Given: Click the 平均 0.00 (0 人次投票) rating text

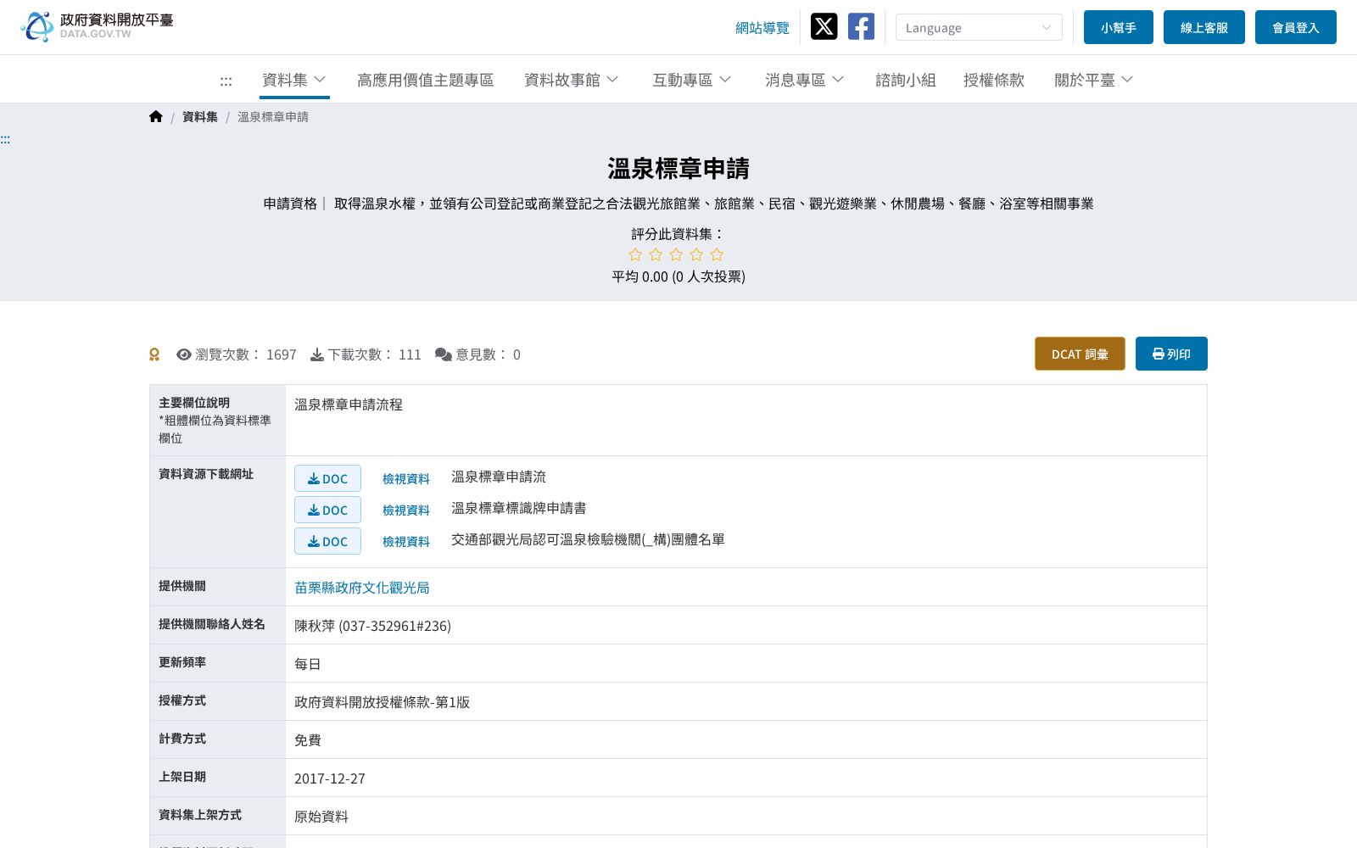Looking at the screenshot, I should point(678,276).
